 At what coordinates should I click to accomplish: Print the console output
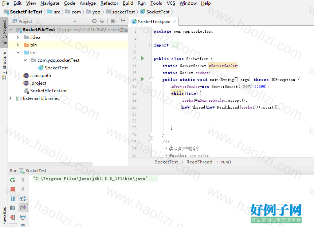coord(23,217)
